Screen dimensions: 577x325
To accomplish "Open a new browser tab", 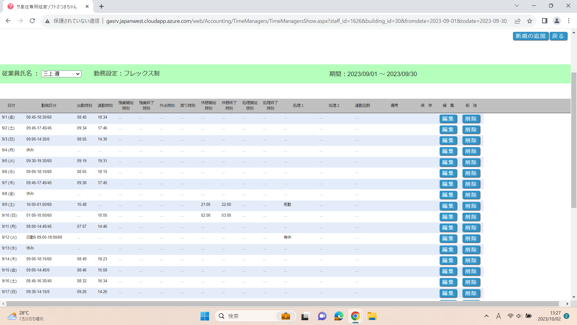I will [102, 7].
